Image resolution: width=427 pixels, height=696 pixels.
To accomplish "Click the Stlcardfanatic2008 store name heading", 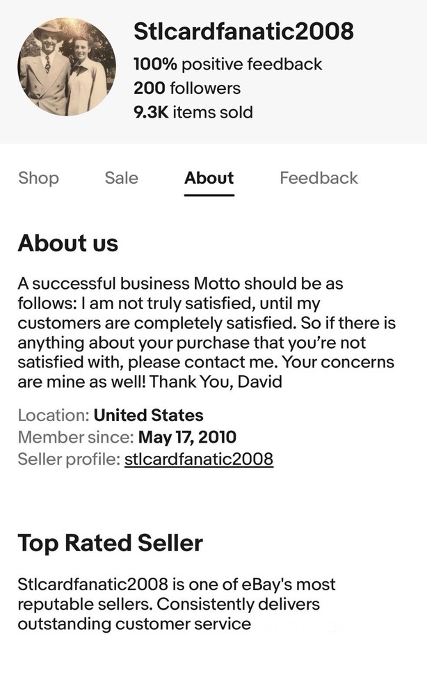I will point(243,31).
